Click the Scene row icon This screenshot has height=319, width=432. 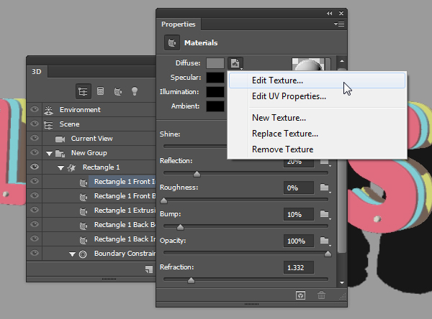click(48, 124)
